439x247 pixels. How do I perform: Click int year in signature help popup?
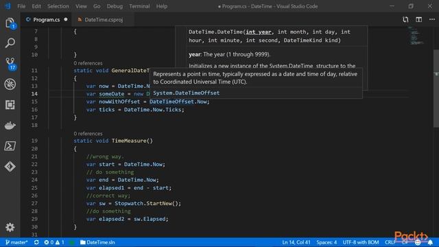259,32
